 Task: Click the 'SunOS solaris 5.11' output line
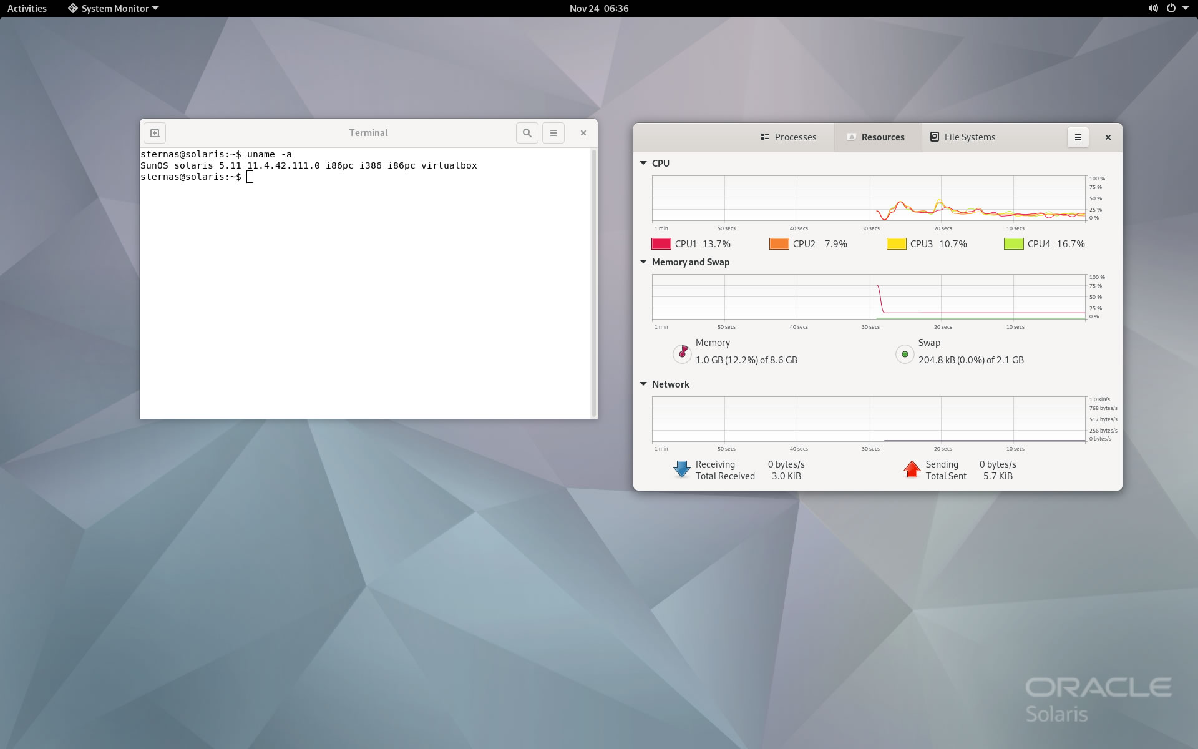tap(309, 165)
